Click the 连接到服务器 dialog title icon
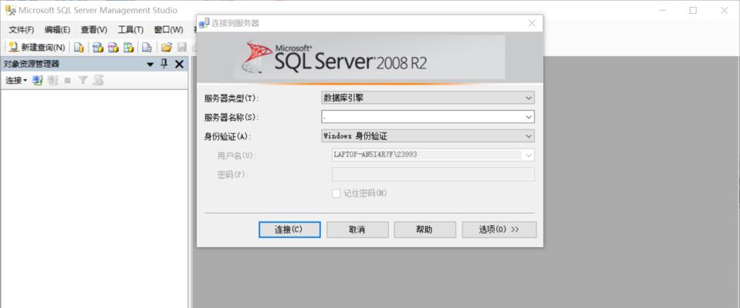This screenshot has height=308, width=740. (204, 23)
